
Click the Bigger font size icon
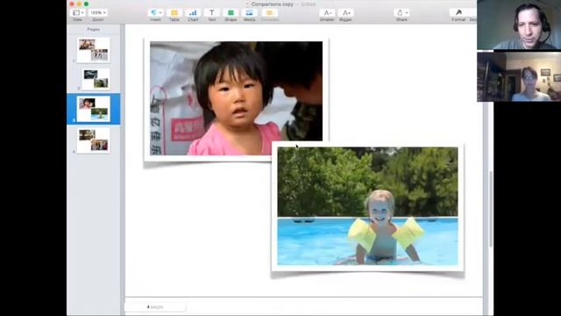(x=345, y=13)
